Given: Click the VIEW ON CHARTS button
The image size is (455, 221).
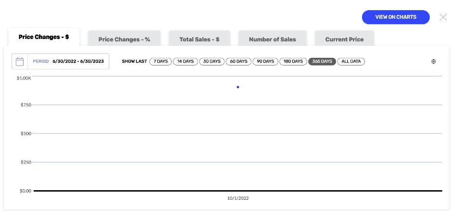Looking at the screenshot, I should [x=396, y=17].
